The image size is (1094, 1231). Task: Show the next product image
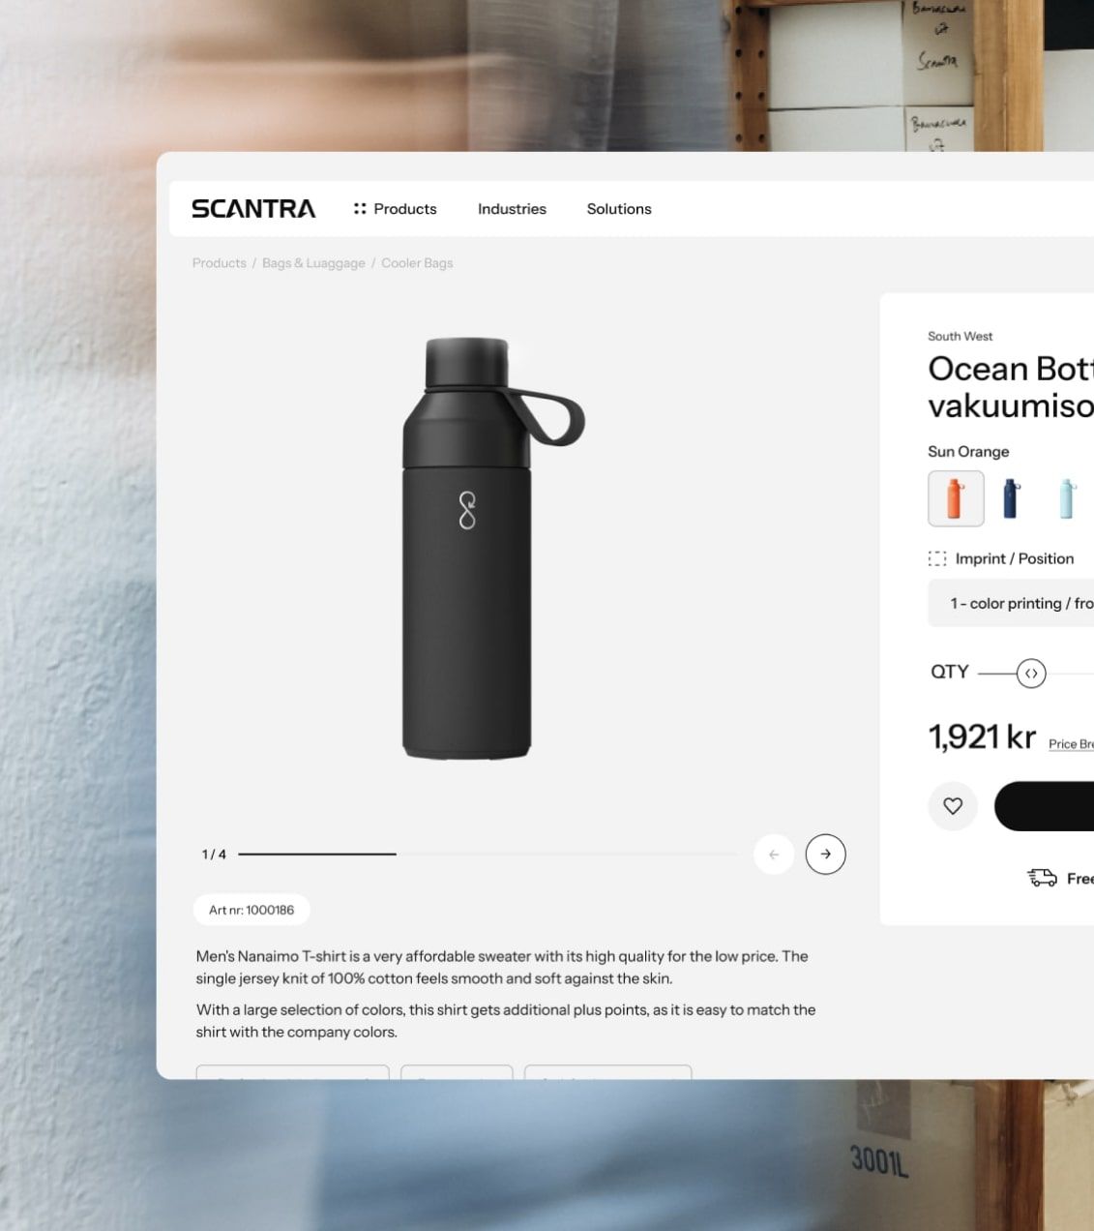click(x=825, y=855)
